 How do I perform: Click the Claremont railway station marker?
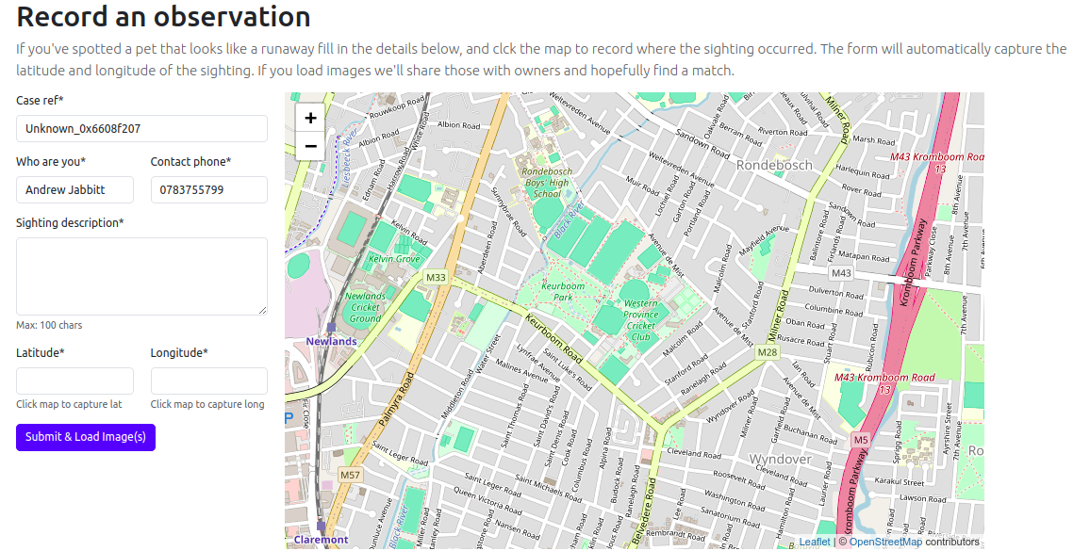point(321,527)
